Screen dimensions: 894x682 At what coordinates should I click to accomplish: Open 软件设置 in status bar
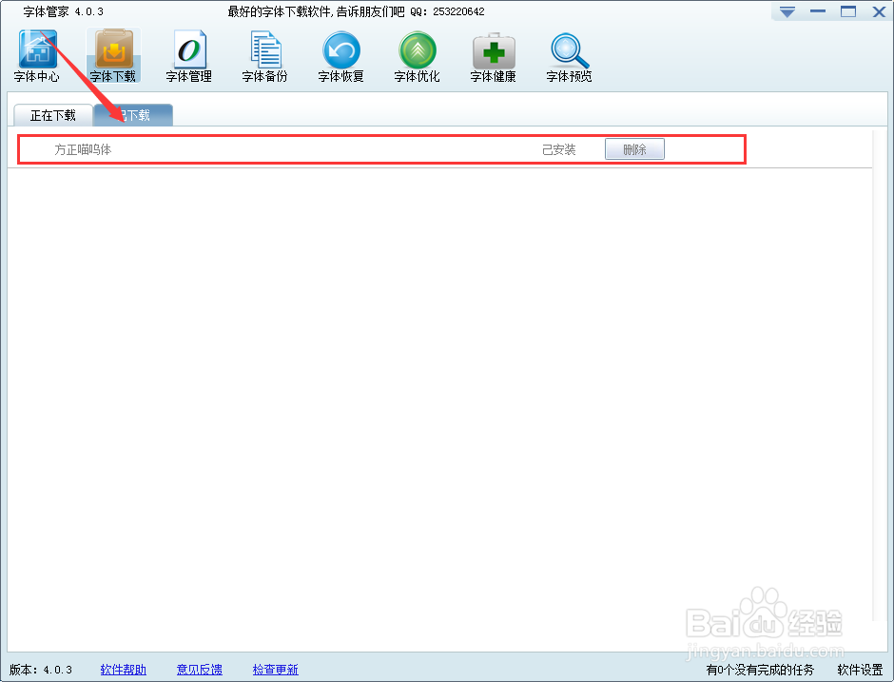point(860,670)
